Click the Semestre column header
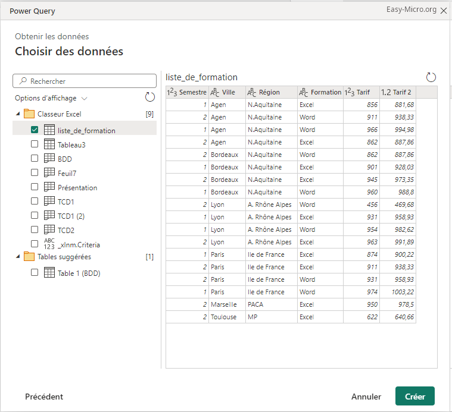This screenshot has height=412, width=452. coord(187,92)
